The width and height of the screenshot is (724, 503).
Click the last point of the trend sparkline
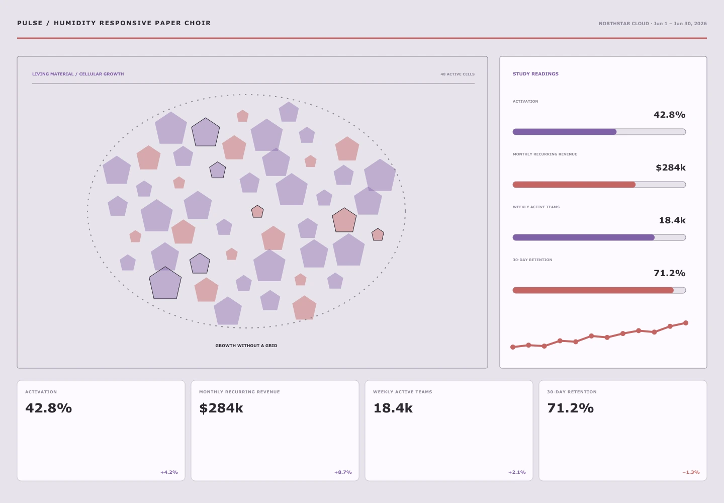(x=686, y=323)
